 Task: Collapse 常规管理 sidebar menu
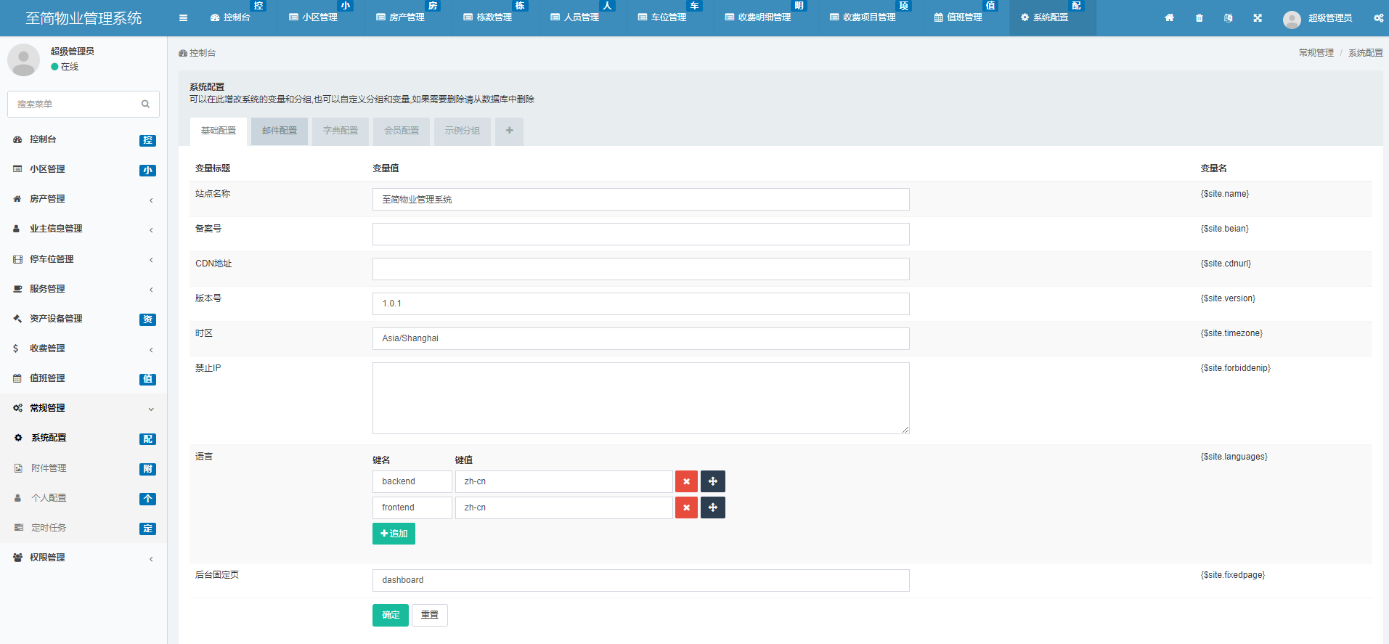(83, 408)
